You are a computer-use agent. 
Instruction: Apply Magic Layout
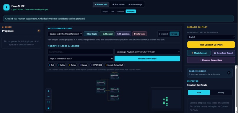point(199,53)
